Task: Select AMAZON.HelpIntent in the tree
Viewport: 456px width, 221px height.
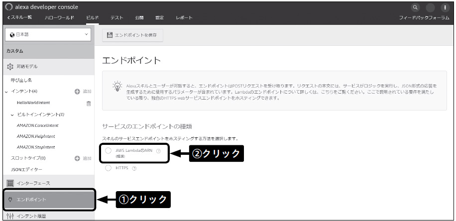Action: (x=36, y=136)
